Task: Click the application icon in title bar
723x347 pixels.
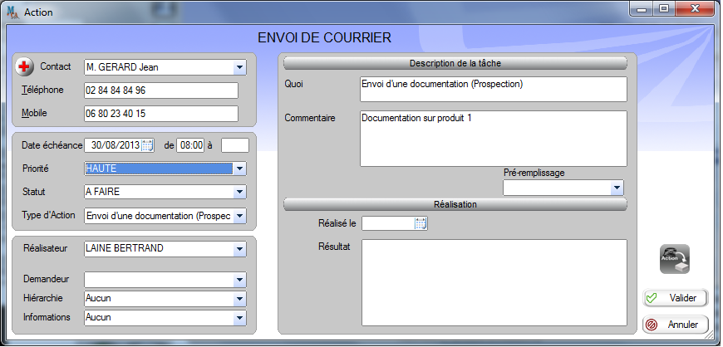Action: 12,12
